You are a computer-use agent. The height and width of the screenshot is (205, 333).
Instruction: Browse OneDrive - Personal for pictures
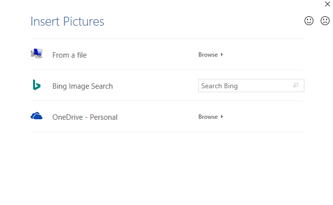(x=208, y=117)
